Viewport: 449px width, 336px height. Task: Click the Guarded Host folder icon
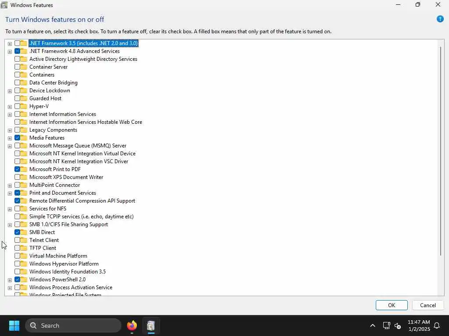24,98
